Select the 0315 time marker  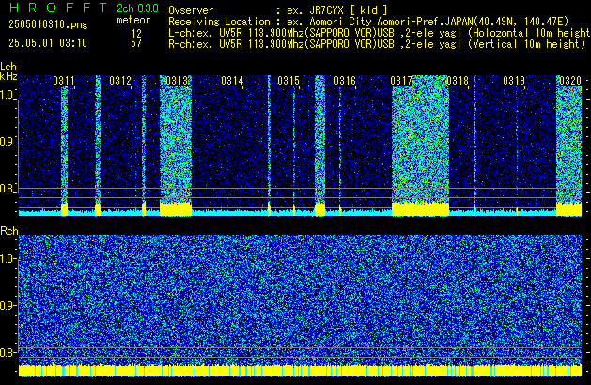288,81
